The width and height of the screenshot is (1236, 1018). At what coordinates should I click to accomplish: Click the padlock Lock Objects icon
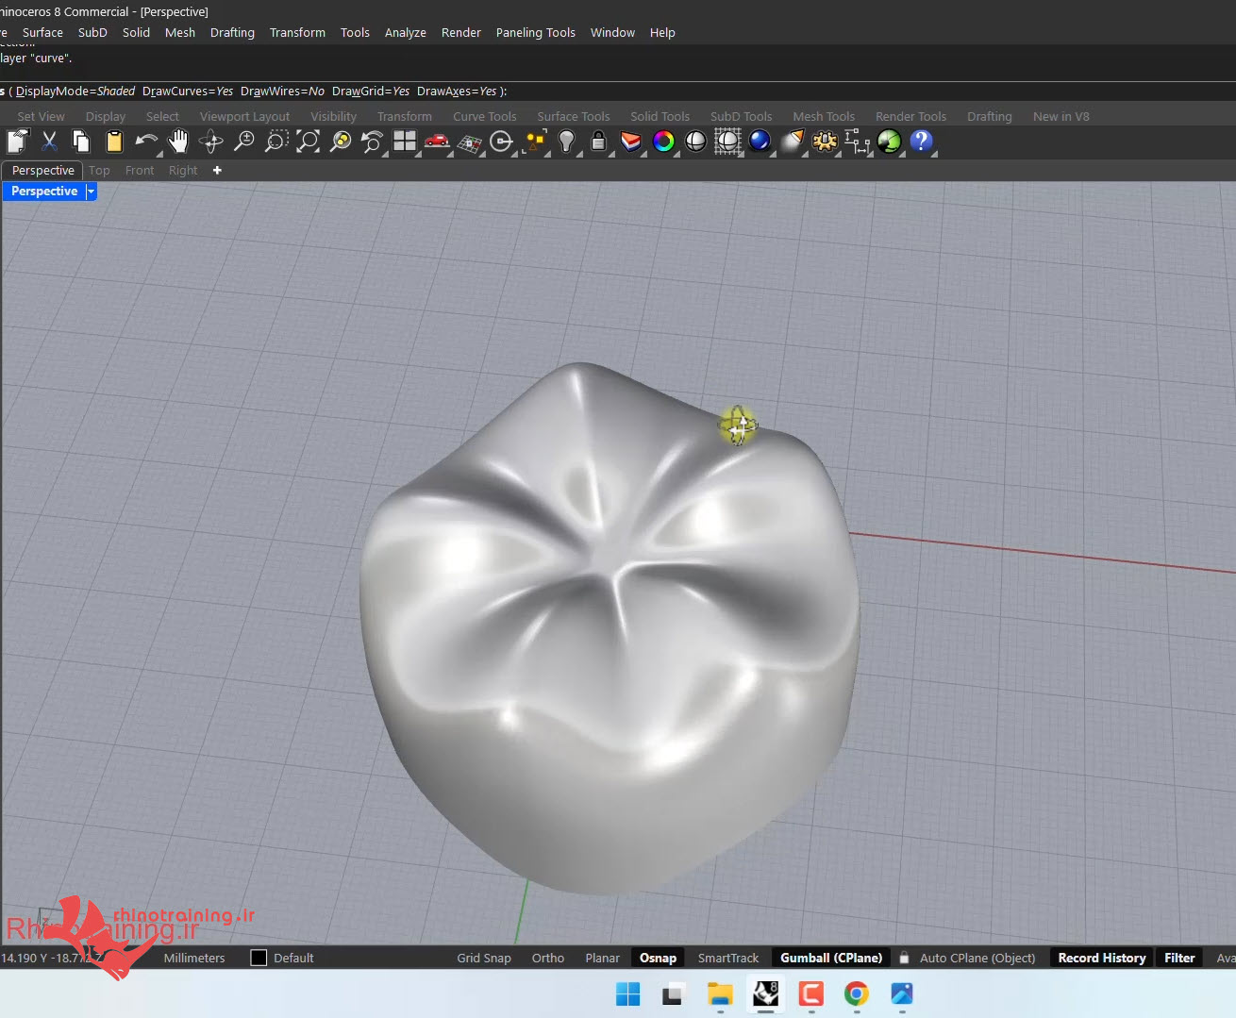pyautogui.click(x=598, y=142)
